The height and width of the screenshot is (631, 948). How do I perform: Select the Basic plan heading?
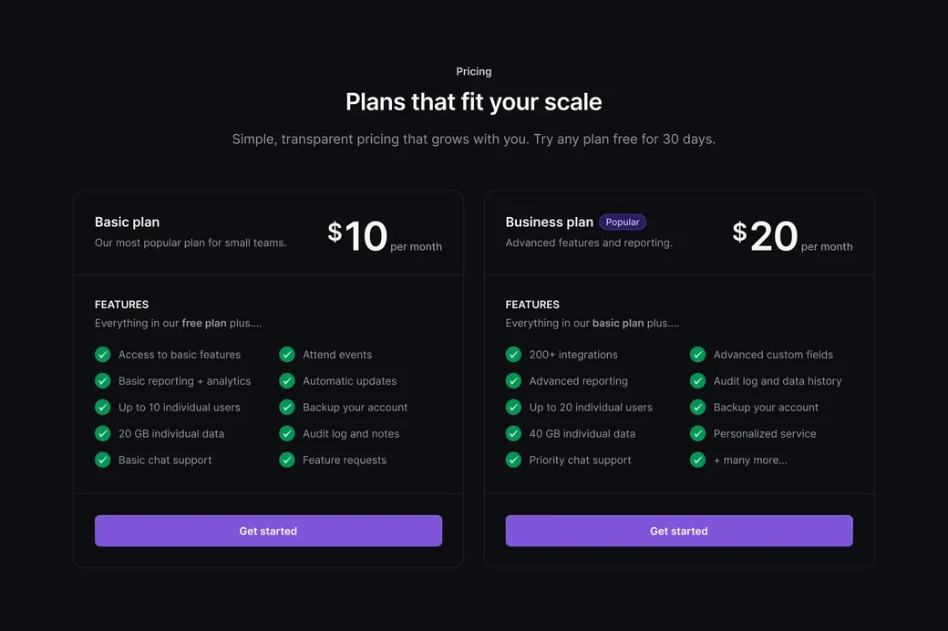[x=128, y=222]
